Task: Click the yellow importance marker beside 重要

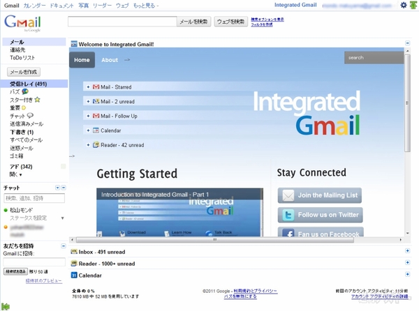Action: (24, 108)
